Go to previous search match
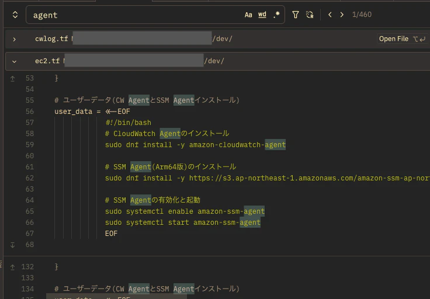Image resolution: width=430 pixels, height=299 pixels. tap(330, 15)
